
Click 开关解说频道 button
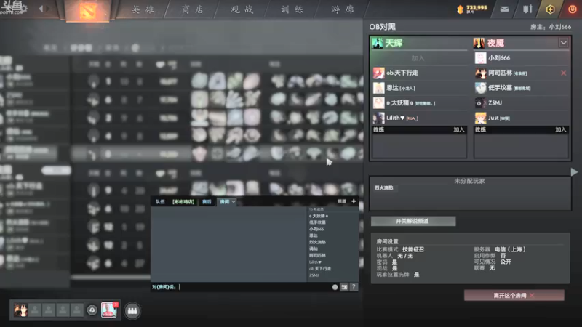tap(413, 221)
